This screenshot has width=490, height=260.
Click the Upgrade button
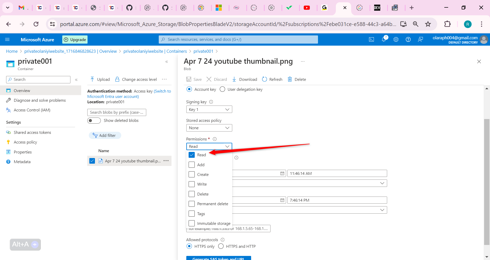pyautogui.click(x=75, y=40)
